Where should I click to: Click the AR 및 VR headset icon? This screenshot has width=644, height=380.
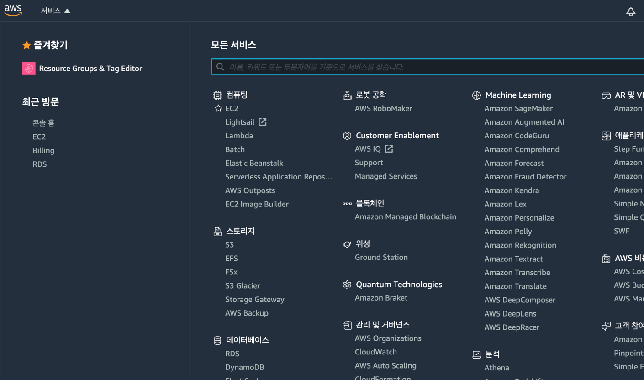click(x=606, y=95)
